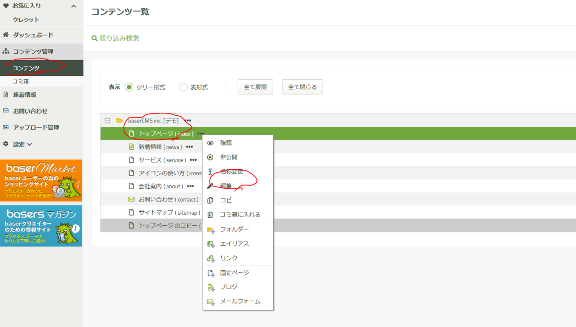This screenshot has height=327, width=576.
Task: Click the link-add icon beside リンク
Action: pos(210,258)
